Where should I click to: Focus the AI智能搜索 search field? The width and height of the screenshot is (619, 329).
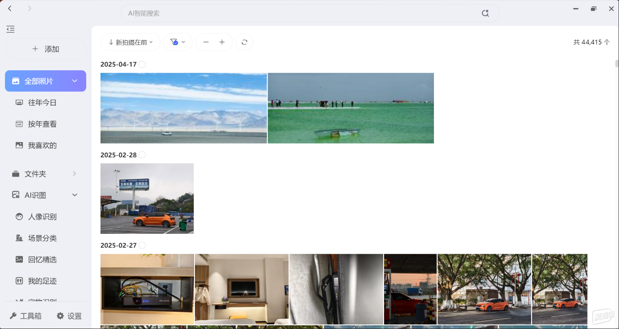click(310, 13)
